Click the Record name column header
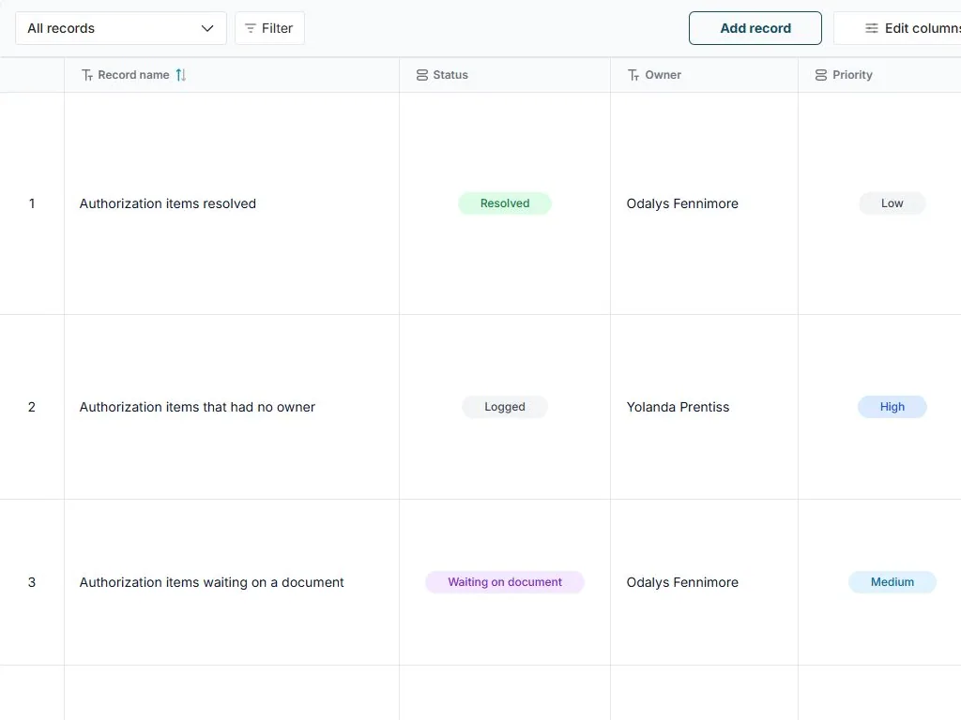Screen dimensions: 961x720 pos(232,75)
